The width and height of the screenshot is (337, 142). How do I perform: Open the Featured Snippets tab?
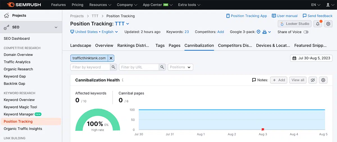310,45
